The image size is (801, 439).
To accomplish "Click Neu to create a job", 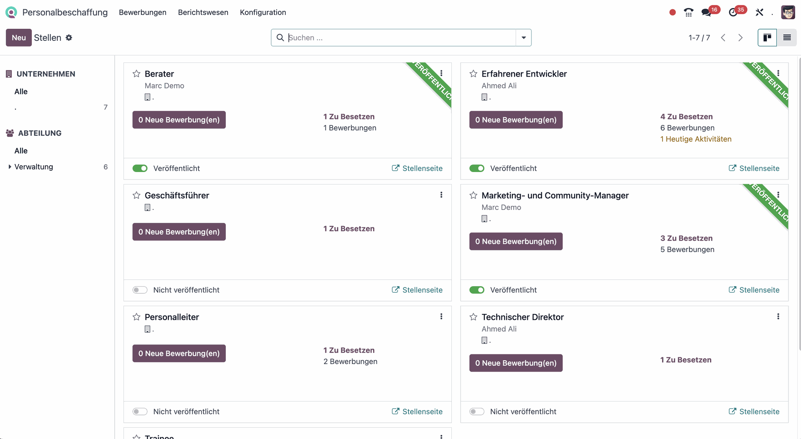I will click(19, 37).
